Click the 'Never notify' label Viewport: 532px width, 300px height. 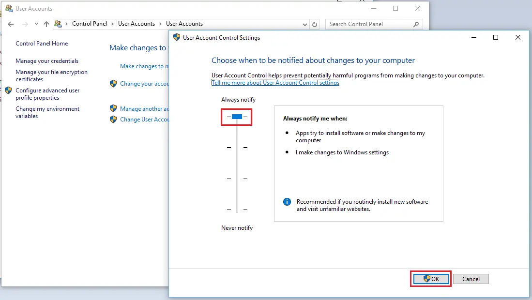coord(237,228)
